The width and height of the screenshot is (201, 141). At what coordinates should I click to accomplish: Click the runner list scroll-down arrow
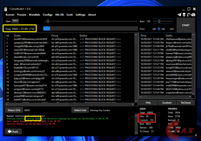pyautogui.click(x=136, y=101)
